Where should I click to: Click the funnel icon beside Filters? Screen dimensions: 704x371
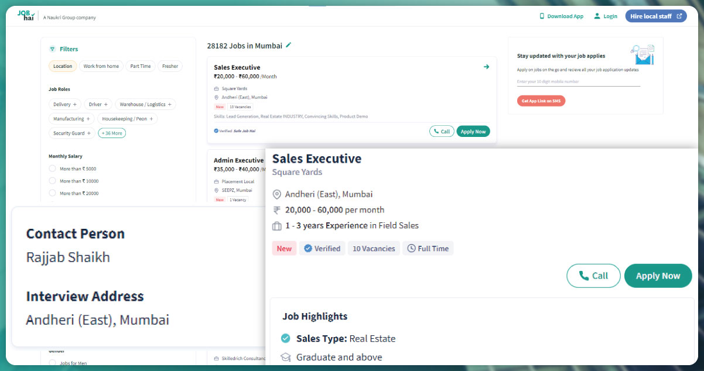[52, 49]
